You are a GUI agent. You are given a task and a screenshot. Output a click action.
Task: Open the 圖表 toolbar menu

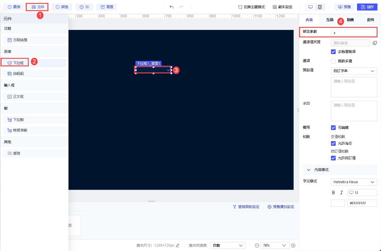click(14, 7)
